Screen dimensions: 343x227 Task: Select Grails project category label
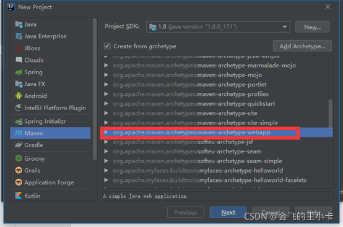tap(32, 170)
